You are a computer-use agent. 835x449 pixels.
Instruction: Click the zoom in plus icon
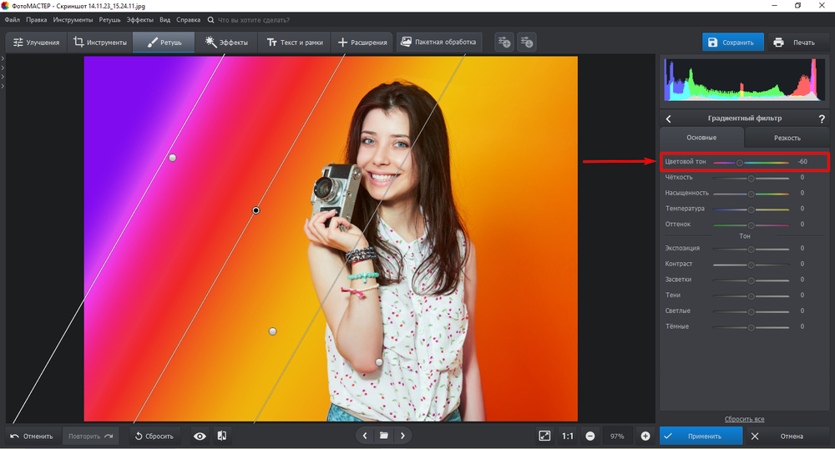[645, 436]
